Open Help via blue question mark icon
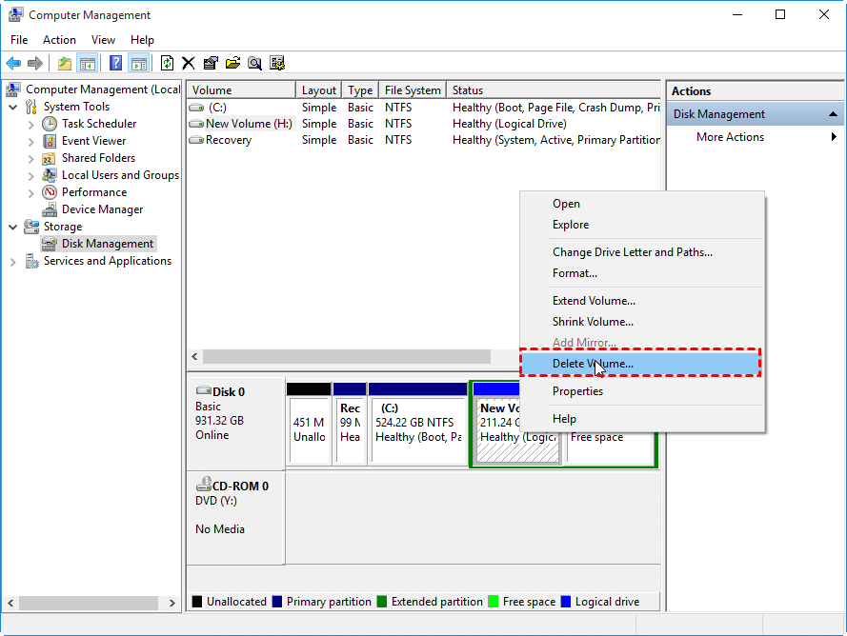This screenshot has height=636, width=847. pos(115,63)
